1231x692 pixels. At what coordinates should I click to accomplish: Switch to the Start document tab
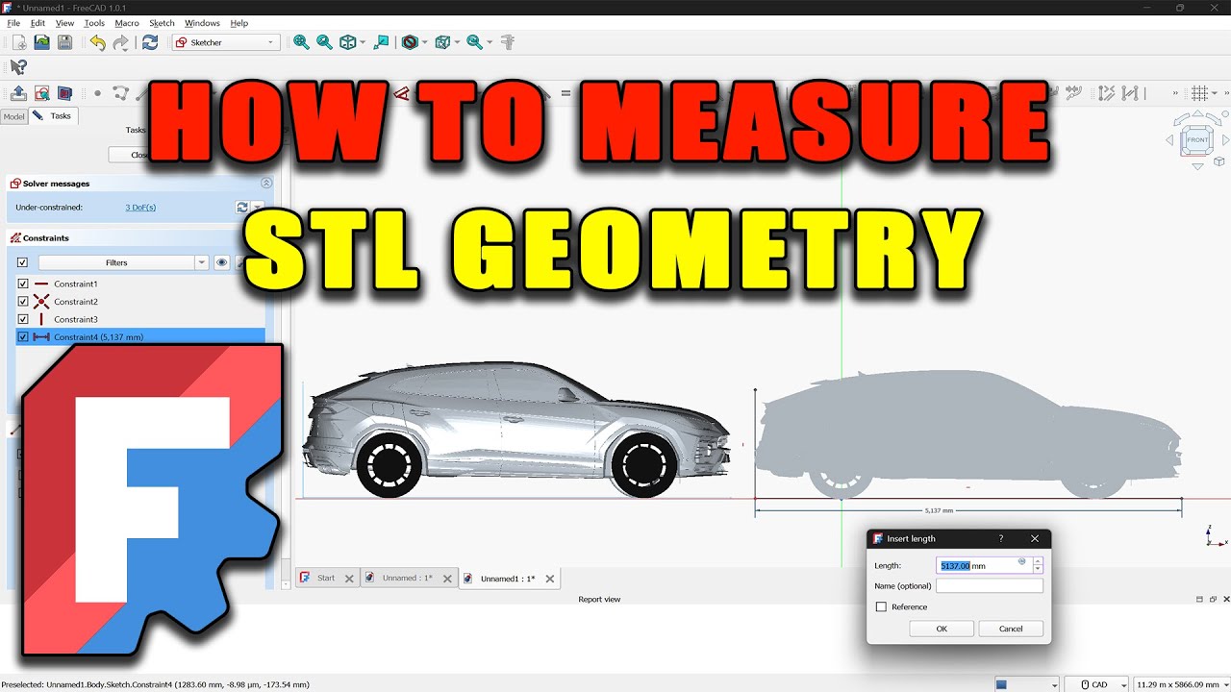pyautogui.click(x=326, y=579)
